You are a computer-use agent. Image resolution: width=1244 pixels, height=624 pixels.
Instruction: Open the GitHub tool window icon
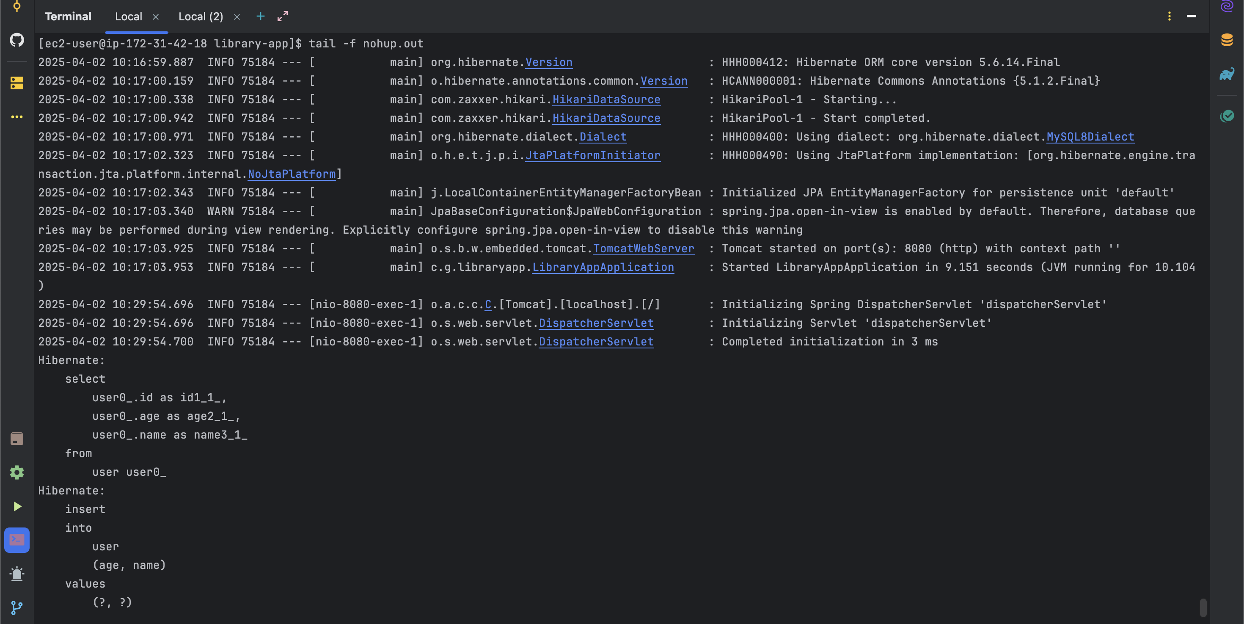17,40
